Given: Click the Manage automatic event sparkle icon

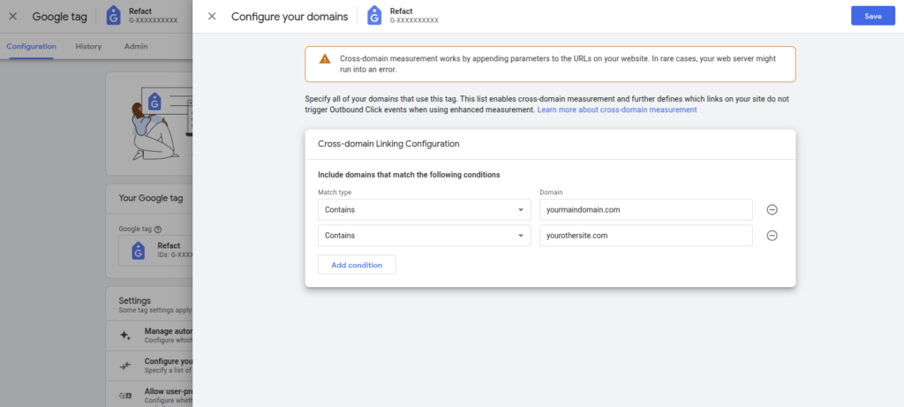Looking at the screenshot, I should pyautogui.click(x=125, y=336).
